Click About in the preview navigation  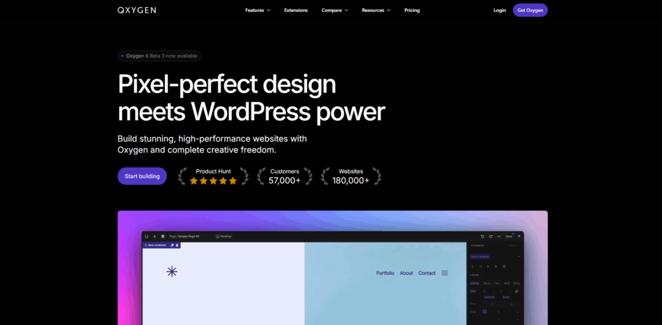[x=406, y=273]
